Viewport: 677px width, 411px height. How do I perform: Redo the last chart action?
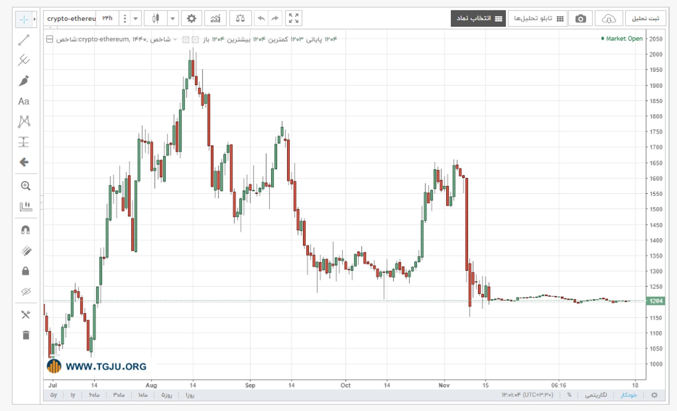pos(275,18)
